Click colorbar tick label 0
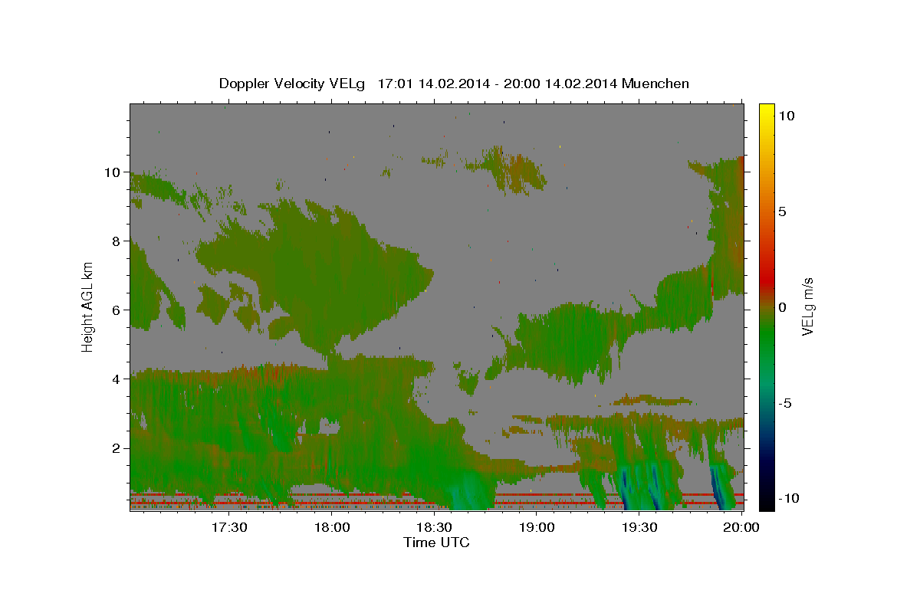Viewport: 920px width, 613px height. coord(783,307)
